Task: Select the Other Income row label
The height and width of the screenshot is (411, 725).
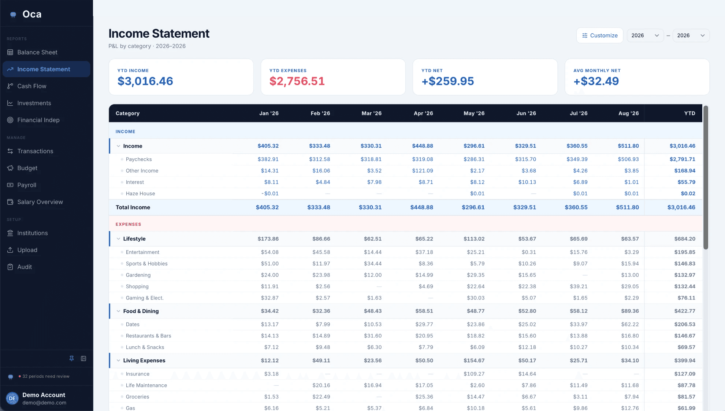Action: [142, 171]
